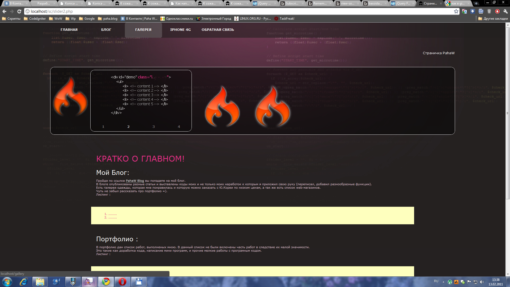Open the БЛОГ menu item

pyautogui.click(x=106, y=30)
